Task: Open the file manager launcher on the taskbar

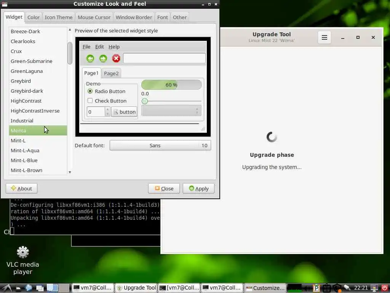Action: [x=18, y=288]
